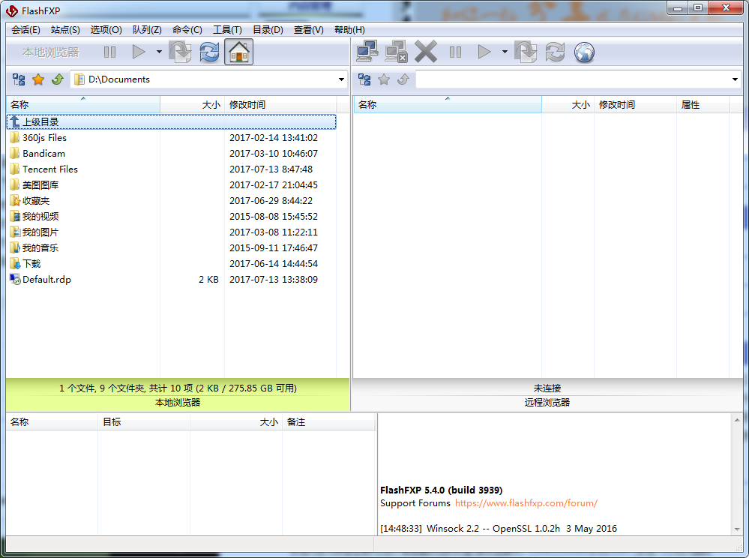Click the Default.rdp file icon

pyautogui.click(x=15, y=280)
